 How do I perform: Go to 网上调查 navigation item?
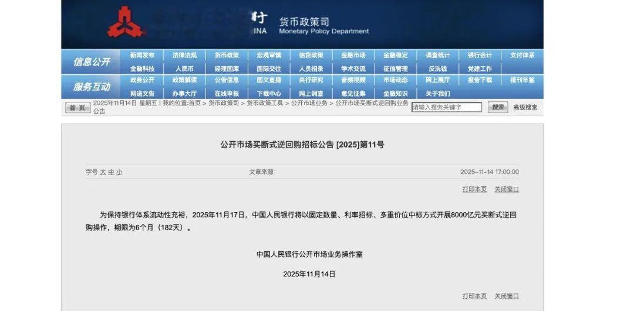coord(311,93)
